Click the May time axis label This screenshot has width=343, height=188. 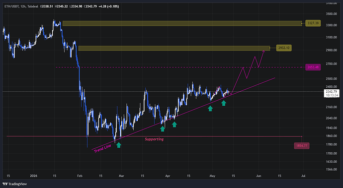212,176
